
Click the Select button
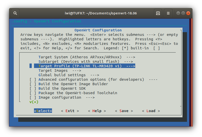pyautogui.click(x=43, y=111)
